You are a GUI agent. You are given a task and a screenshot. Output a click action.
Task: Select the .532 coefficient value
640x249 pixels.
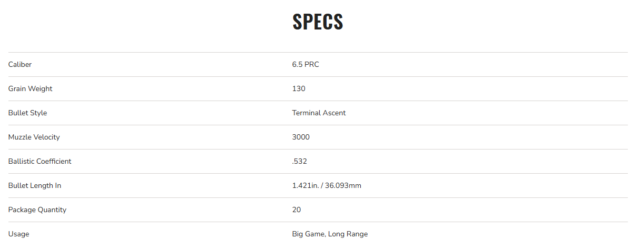pyautogui.click(x=299, y=162)
